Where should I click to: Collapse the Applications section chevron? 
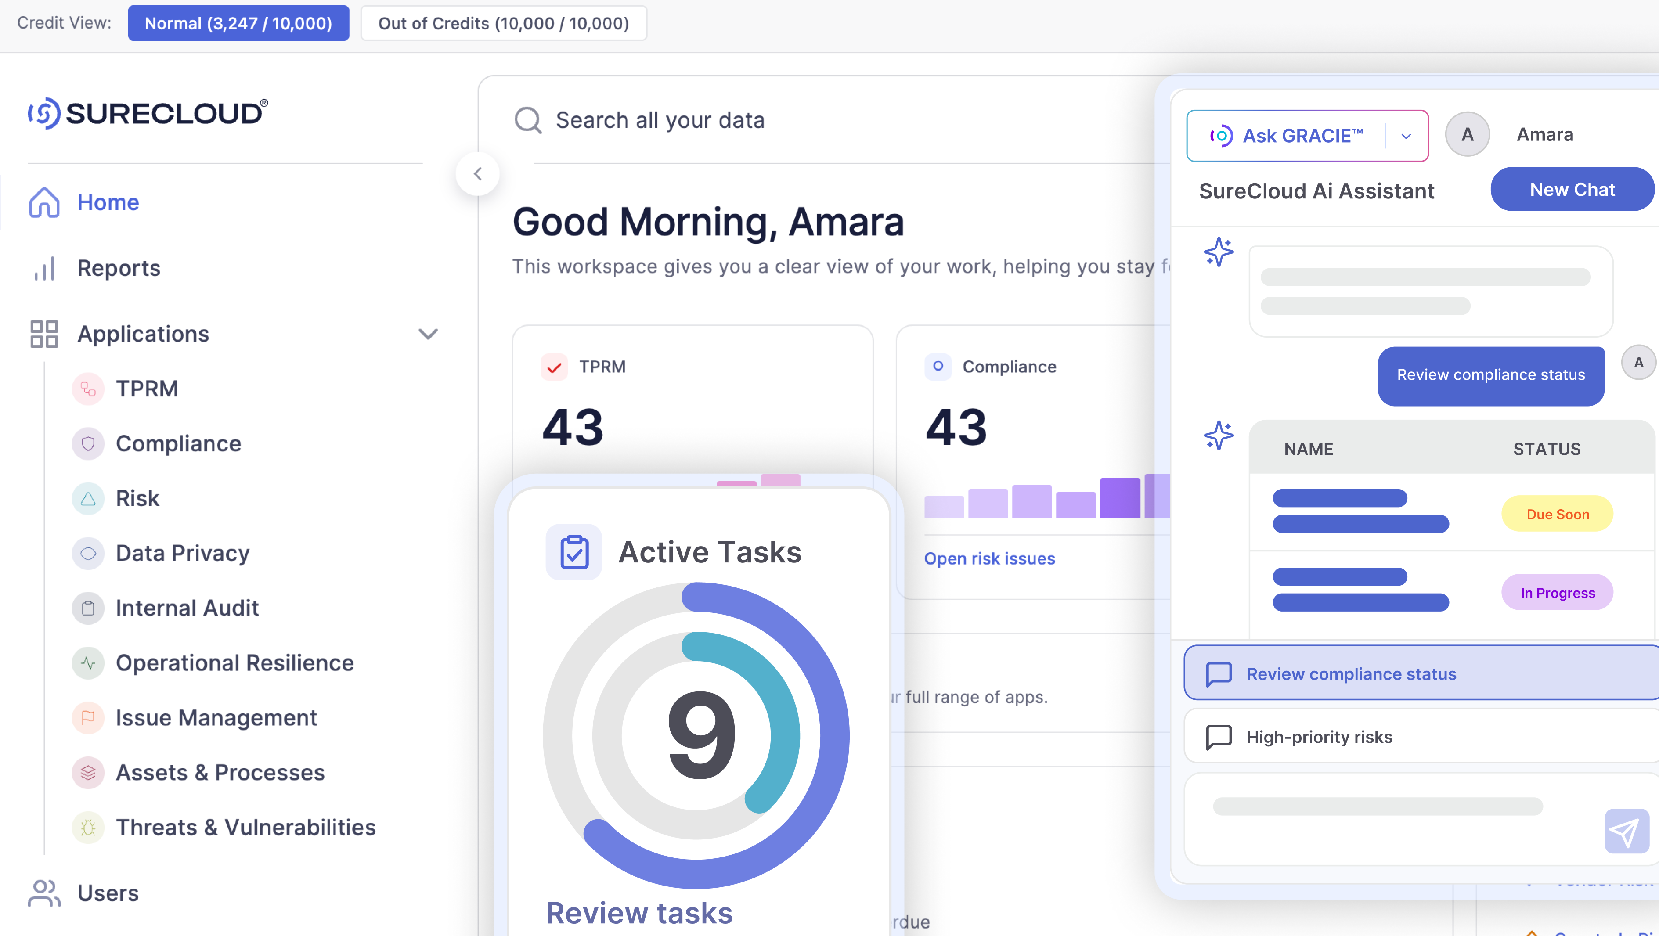428,334
